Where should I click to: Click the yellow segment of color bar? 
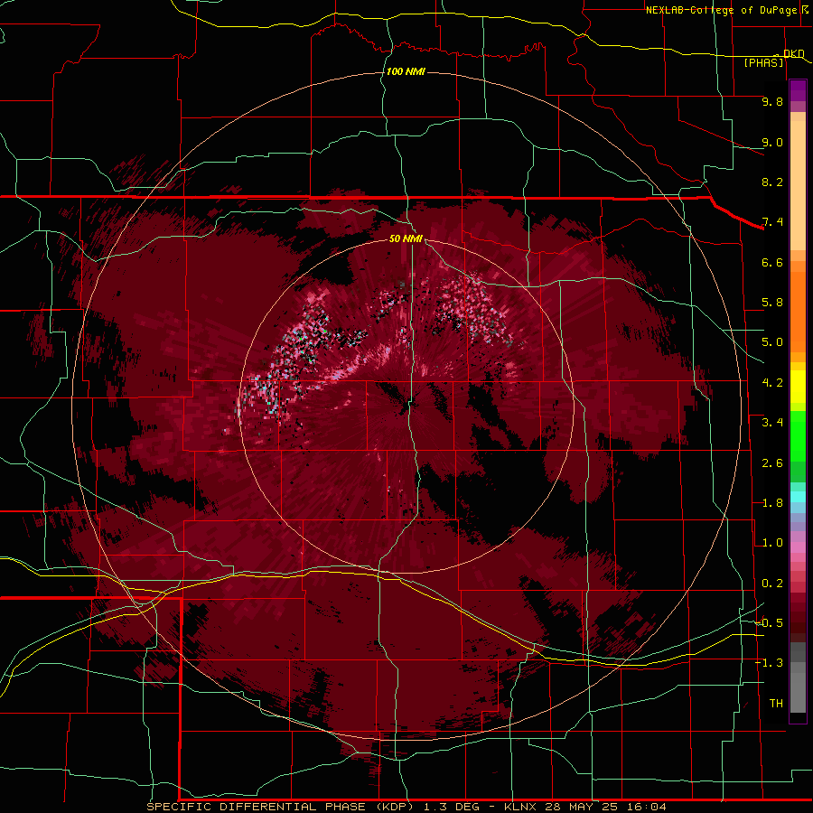point(798,387)
